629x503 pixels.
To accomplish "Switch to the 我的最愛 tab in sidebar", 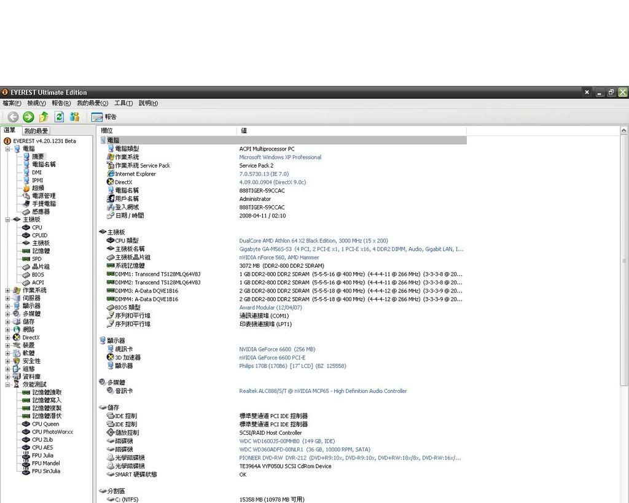I will (36, 131).
